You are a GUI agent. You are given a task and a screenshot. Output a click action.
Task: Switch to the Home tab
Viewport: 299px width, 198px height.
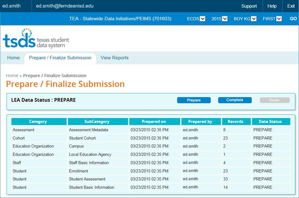tap(13, 58)
